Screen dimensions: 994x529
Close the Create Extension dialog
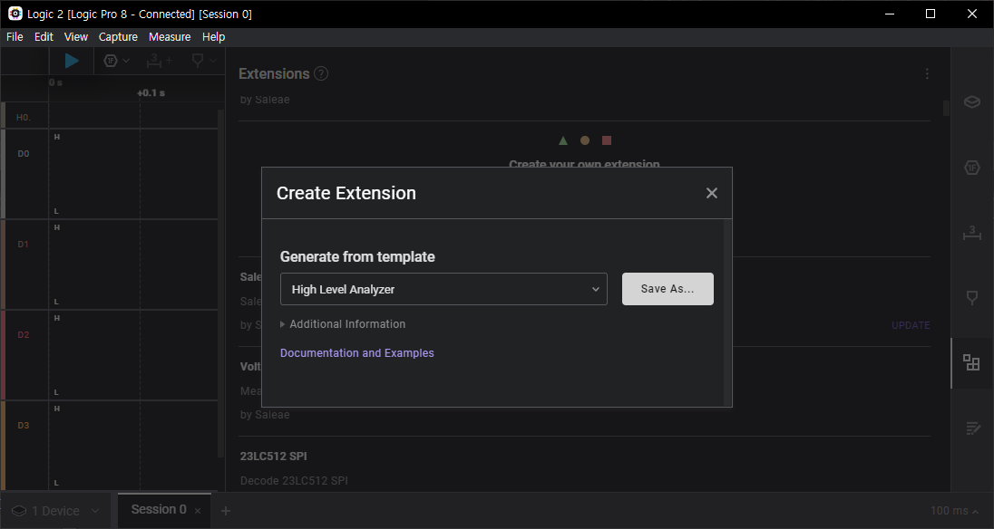point(712,193)
